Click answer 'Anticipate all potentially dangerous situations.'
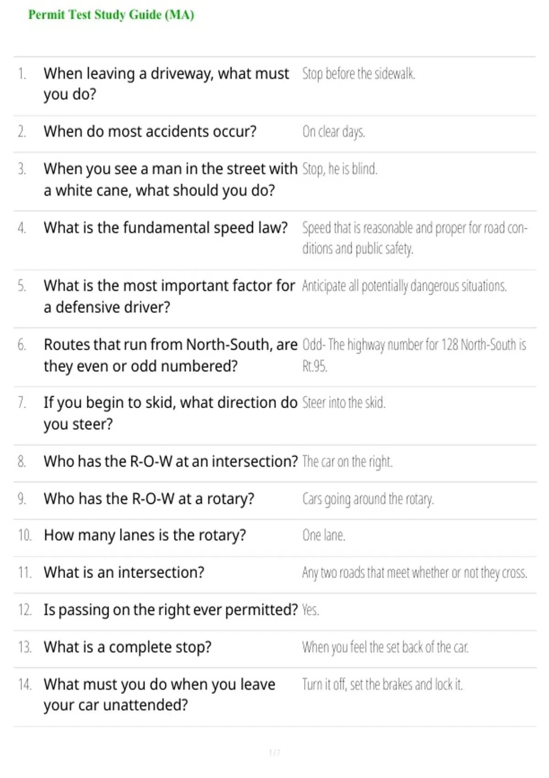 [x=404, y=286]
